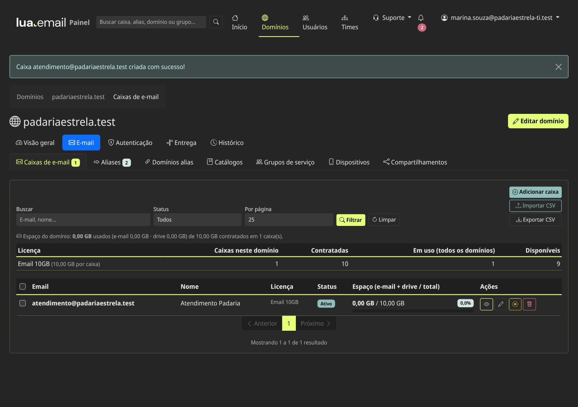Open the Aliases sub-tab
Image resolution: width=578 pixels, height=407 pixels.
[x=112, y=162]
